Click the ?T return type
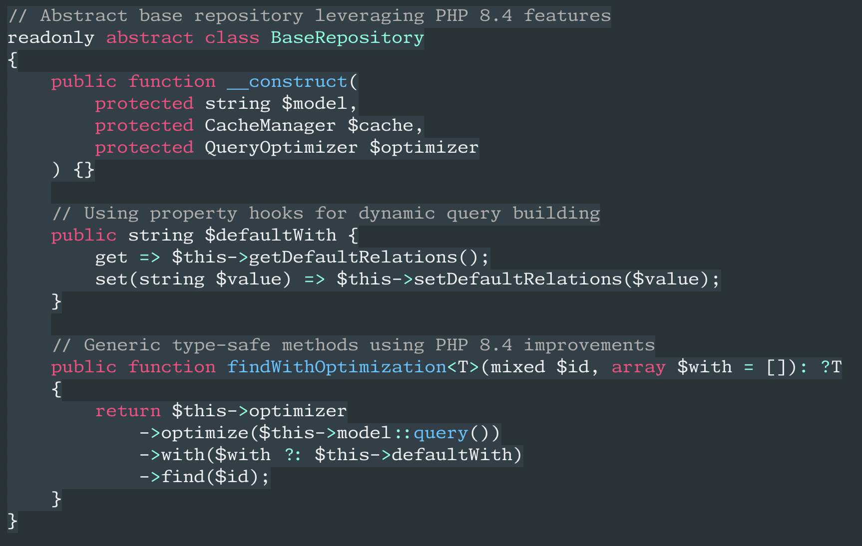 pyautogui.click(x=831, y=367)
